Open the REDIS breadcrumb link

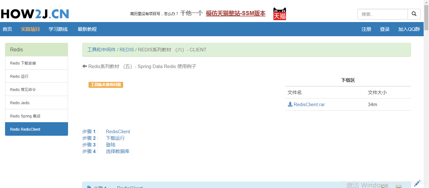pos(127,50)
